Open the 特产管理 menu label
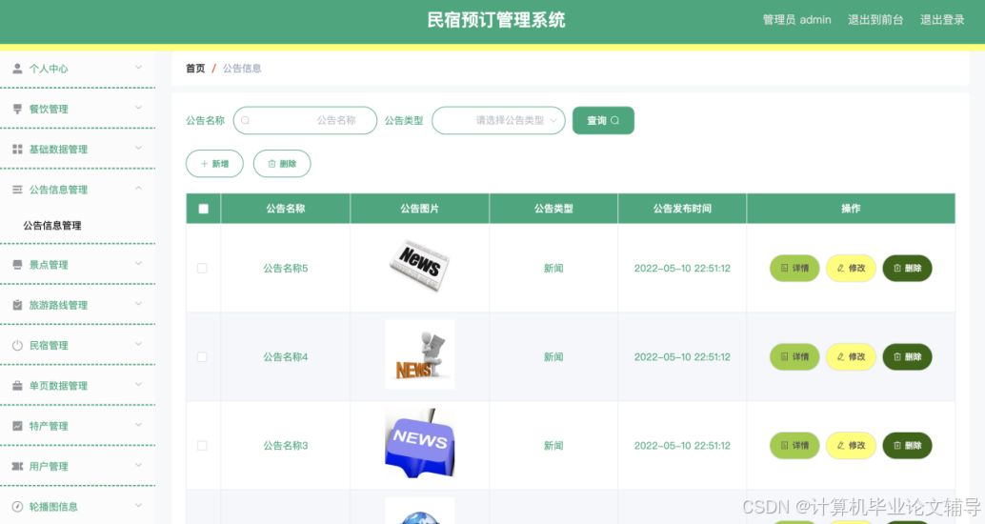Image resolution: width=985 pixels, height=524 pixels. click(49, 426)
